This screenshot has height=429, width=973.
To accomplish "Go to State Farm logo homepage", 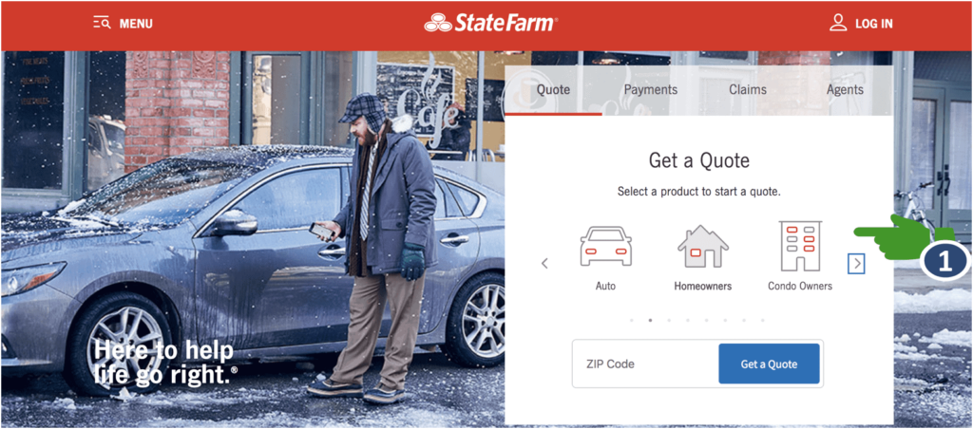I will 491,24.
